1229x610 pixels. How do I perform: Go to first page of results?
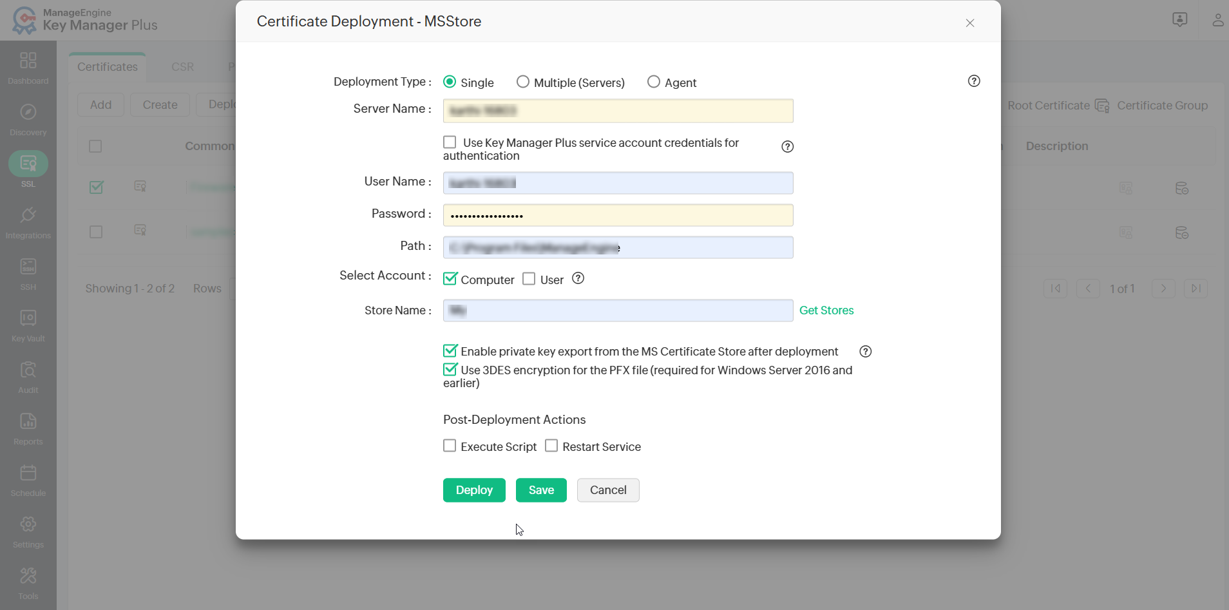tap(1056, 289)
